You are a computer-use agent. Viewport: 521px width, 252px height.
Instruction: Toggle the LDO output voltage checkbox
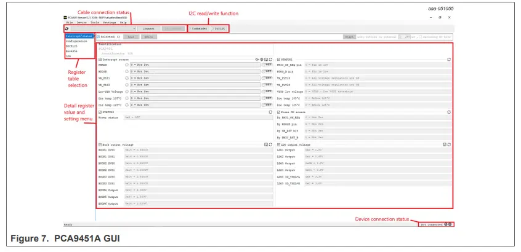click(x=278, y=144)
